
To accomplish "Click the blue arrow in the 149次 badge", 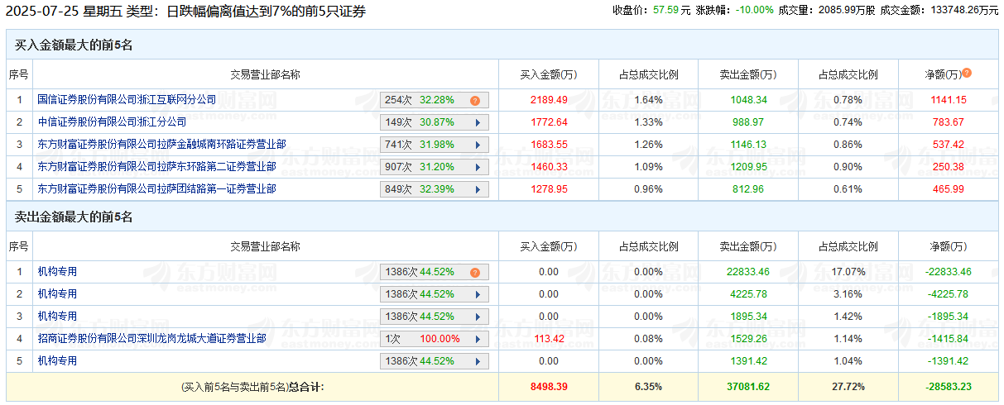I will 478,122.
